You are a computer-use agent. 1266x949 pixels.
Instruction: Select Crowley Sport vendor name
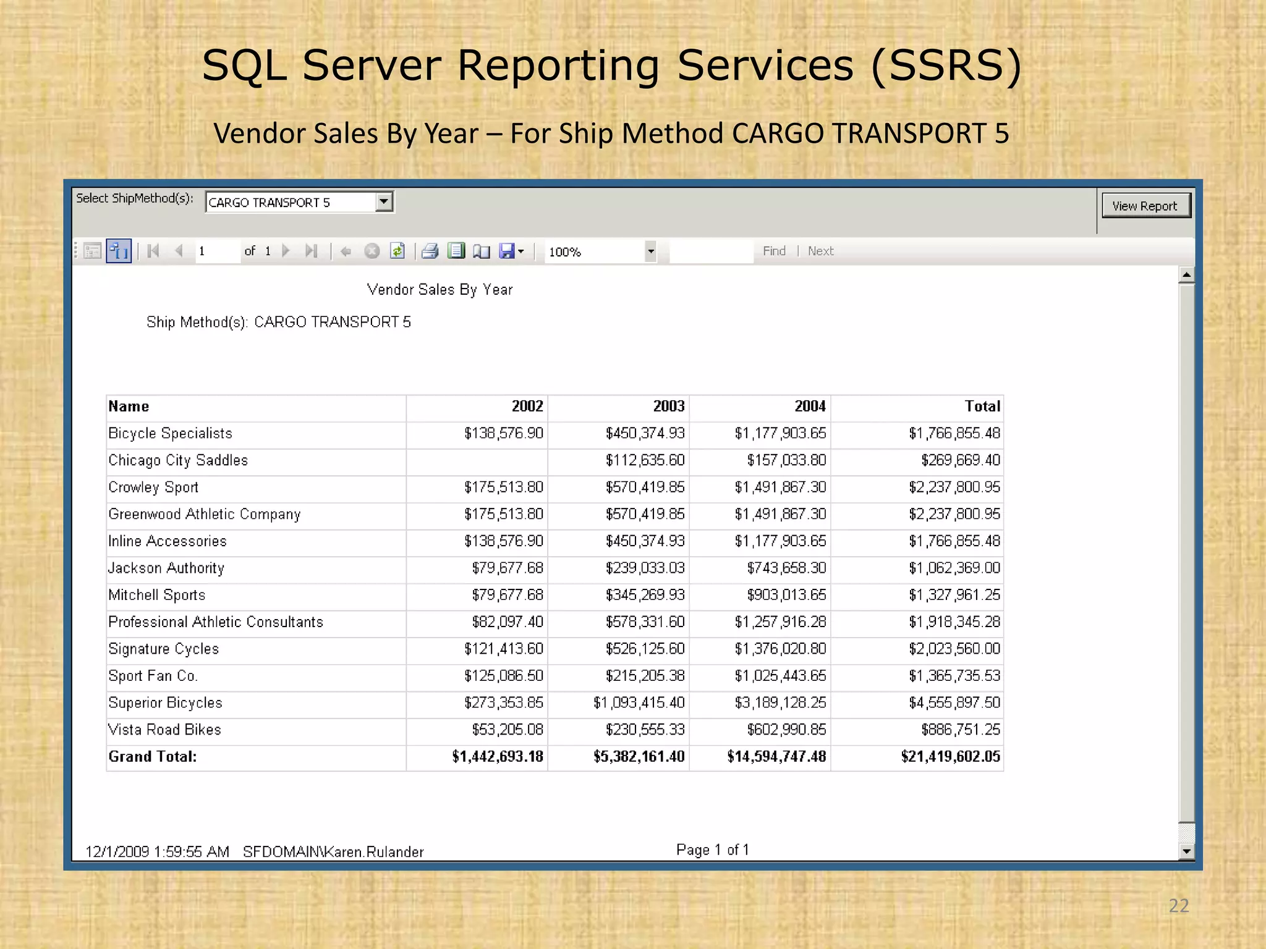pos(153,487)
